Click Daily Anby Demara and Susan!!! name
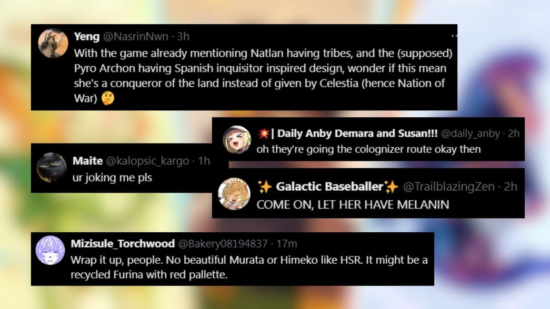550x309 pixels. (x=357, y=133)
